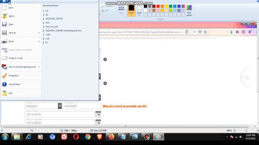
Task: Show hidden system tray icons
Action: pyautogui.click(x=227, y=137)
